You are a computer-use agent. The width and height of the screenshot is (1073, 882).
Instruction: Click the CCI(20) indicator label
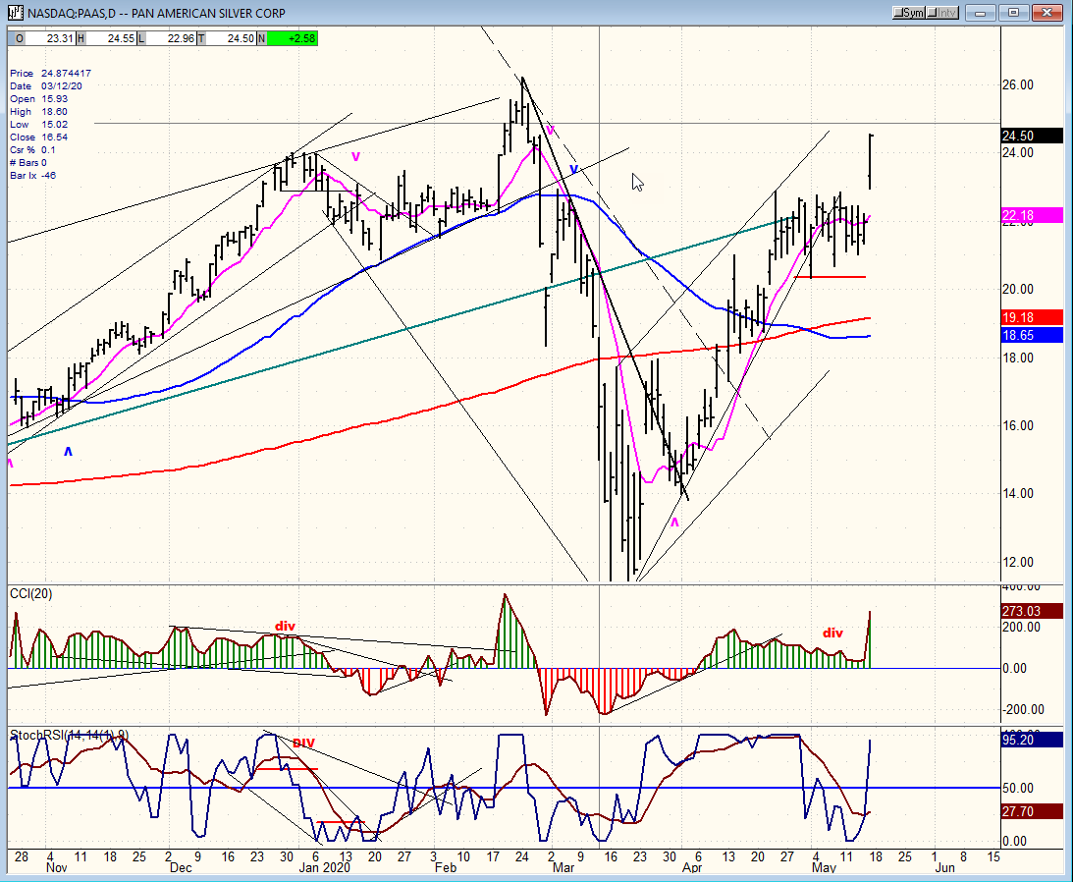pos(30,594)
